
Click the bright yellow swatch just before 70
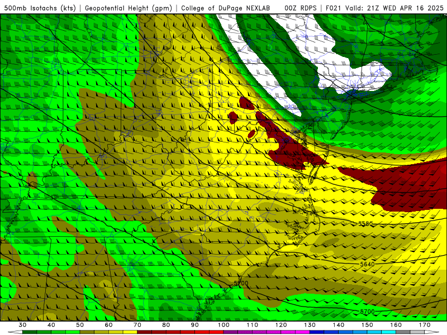[130, 332]
